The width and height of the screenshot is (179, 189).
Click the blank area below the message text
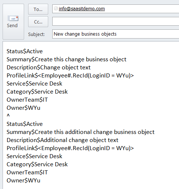coord(91,186)
